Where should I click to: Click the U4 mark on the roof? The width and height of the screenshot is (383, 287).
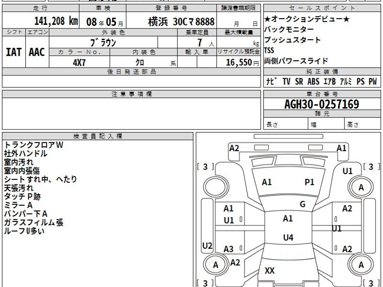point(288,238)
